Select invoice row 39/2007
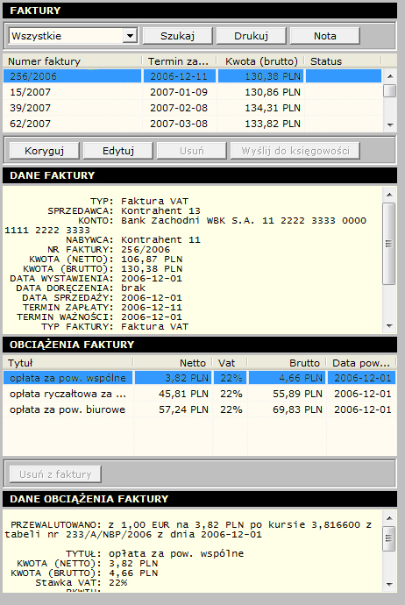 pos(192,108)
